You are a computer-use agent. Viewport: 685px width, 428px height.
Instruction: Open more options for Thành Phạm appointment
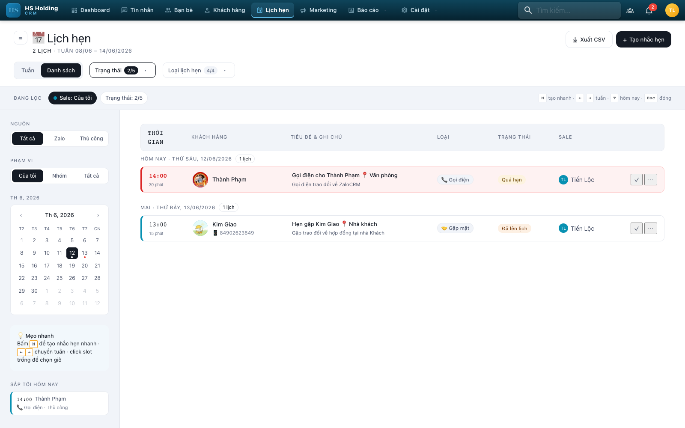tap(651, 180)
